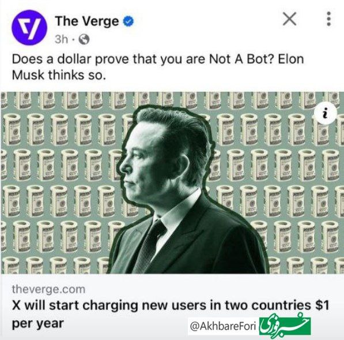Viewport: 344px width, 340px height.
Task: Click the blue verified badge
Action: [128, 21]
